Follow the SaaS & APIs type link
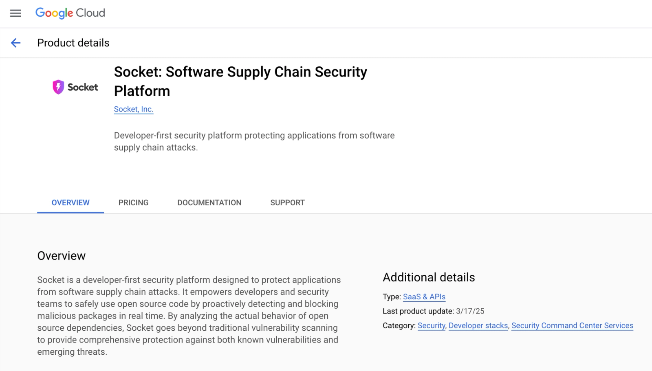The image size is (652, 371). pos(424,297)
